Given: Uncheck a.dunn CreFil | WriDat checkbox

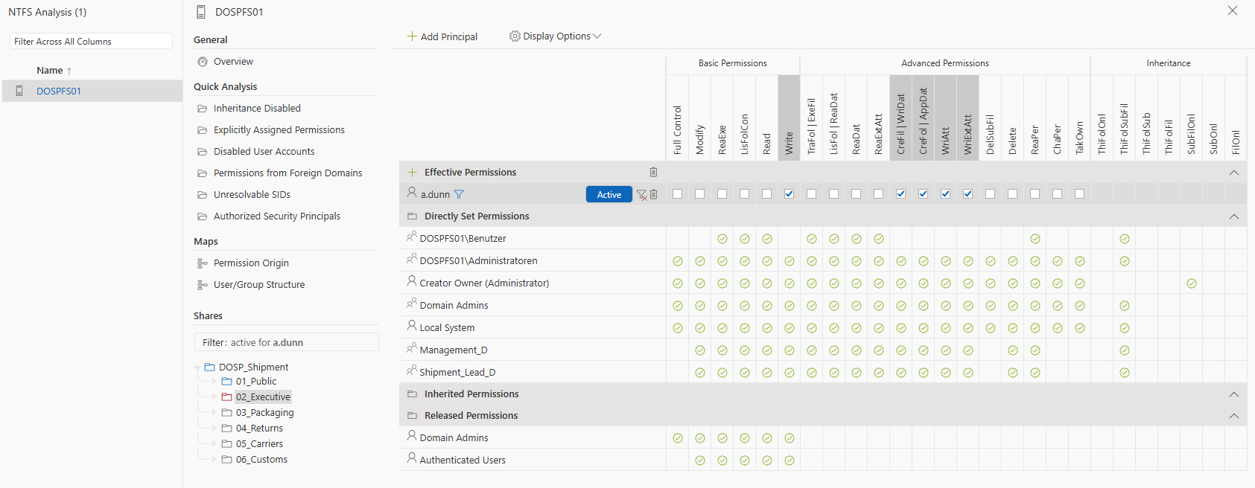Looking at the screenshot, I should 901,194.
